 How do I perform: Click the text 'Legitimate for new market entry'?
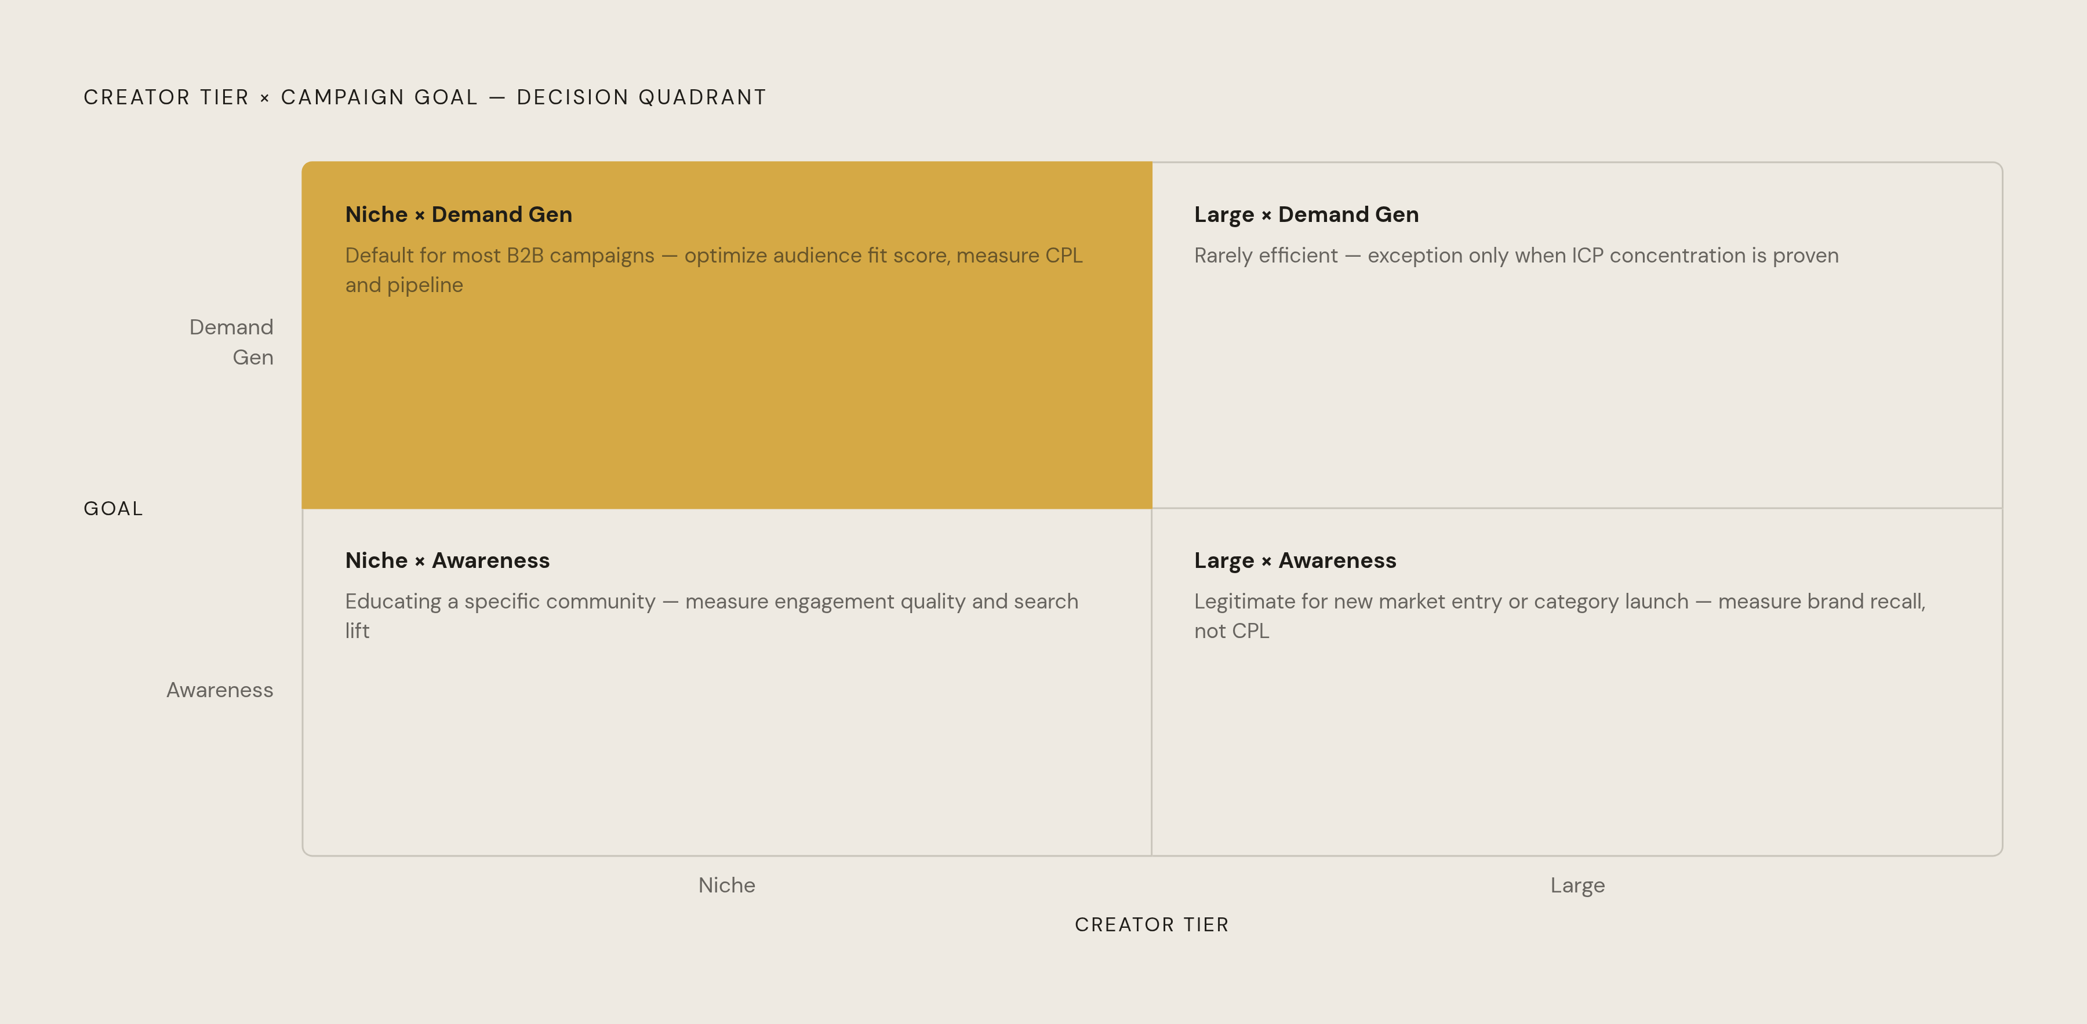[x=1348, y=601]
